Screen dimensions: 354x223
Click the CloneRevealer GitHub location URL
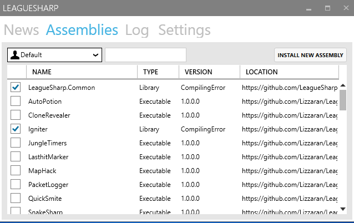pyautogui.click(x=290, y=115)
